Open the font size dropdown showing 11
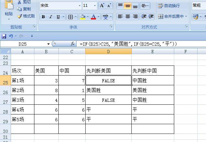Image resolution: width=206 pixels, height=142 pixels. (95, 6)
